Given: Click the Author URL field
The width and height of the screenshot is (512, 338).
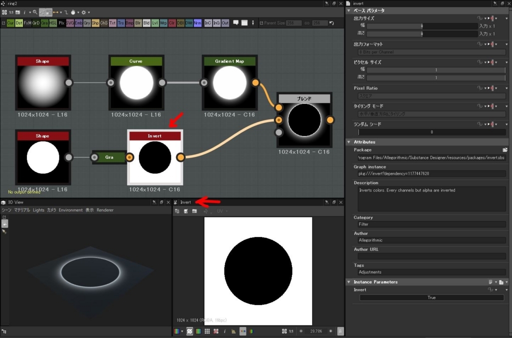Looking at the screenshot, I should (x=431, y=256).
